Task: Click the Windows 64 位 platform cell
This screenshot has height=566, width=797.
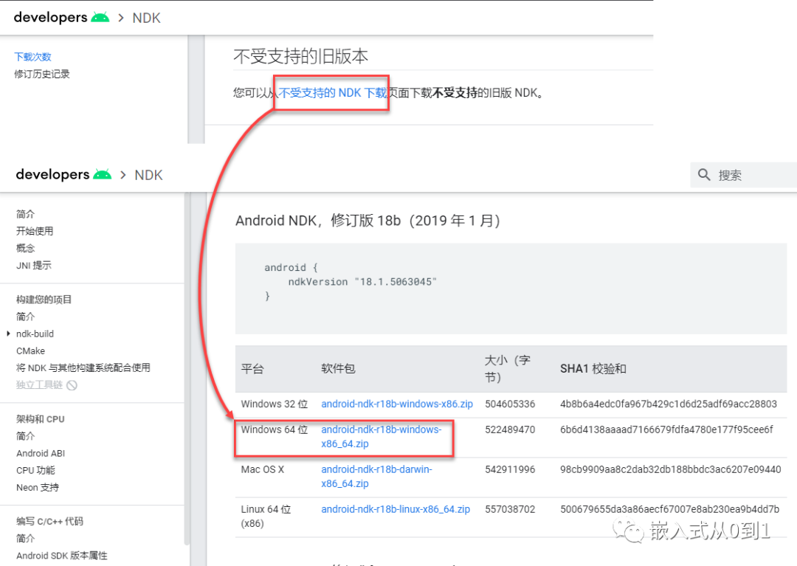Action: 275,429
